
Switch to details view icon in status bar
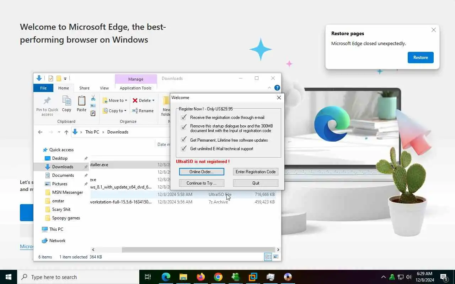[x=268, y=257]
